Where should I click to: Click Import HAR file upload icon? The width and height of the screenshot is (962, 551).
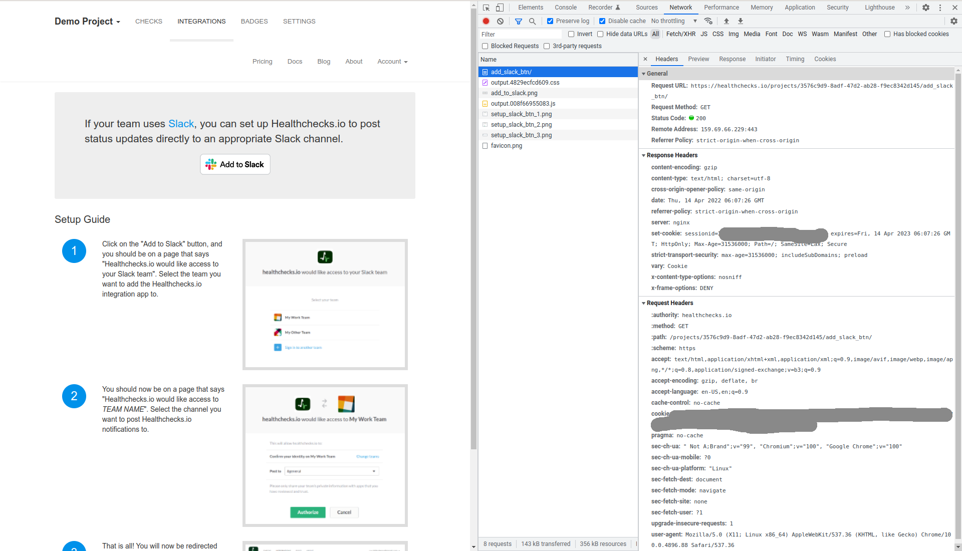726,21
